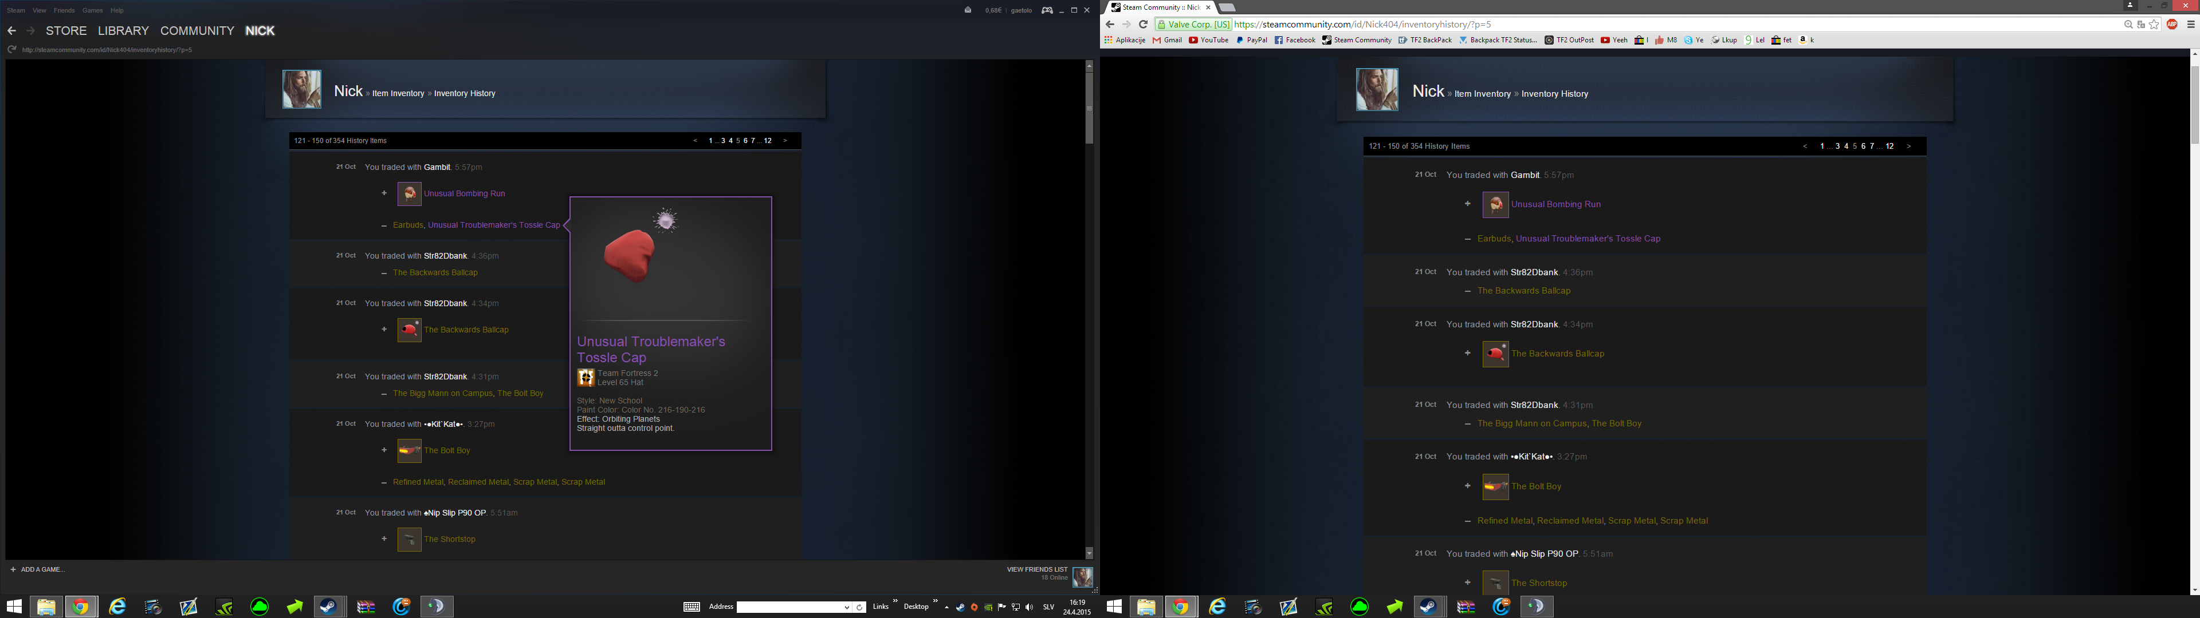Open the Games menu in Steam client
Viewport: 2200px width, 618px height.
coord(93,10)
